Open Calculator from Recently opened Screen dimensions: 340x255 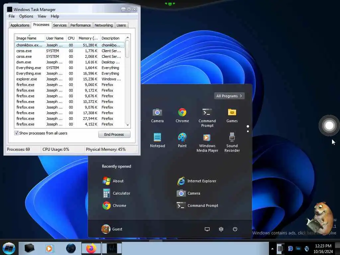click(x=116, y=193)
